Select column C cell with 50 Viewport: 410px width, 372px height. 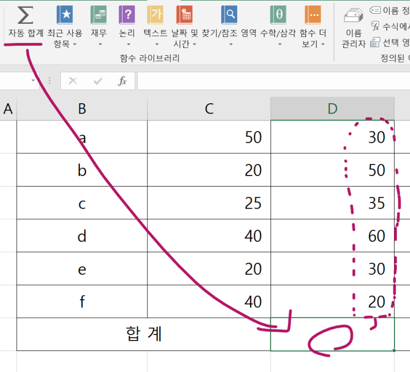(x=209, y=137)
